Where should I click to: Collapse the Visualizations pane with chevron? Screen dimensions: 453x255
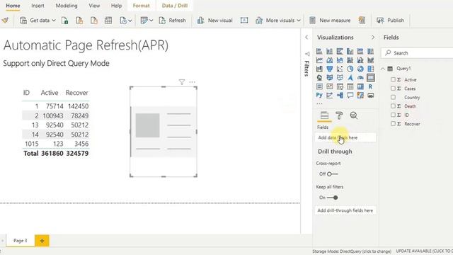[x=373, y=38]
